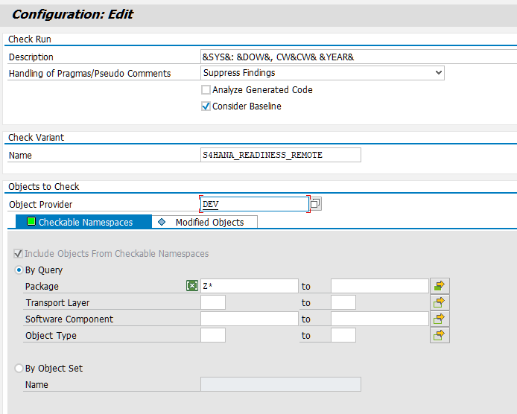The width and height of the screenshot is (517, 414).
Task: Switch to the Modified Objects tab
Action: click(x=205, y=222)
